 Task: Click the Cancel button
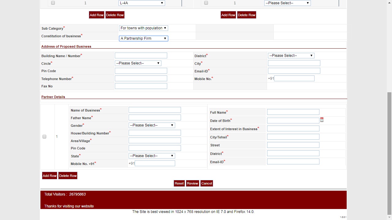tap(206, 183)
